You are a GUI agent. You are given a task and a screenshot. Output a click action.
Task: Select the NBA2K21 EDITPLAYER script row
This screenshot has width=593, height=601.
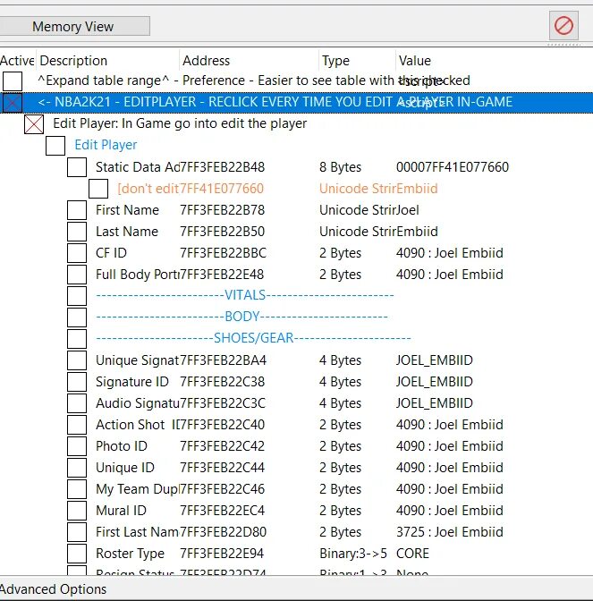296,102
